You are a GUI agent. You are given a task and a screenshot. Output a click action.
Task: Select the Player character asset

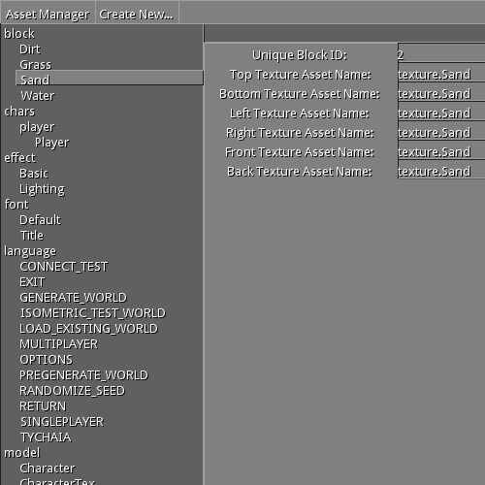pyautogui.click(x=52, y=143)
